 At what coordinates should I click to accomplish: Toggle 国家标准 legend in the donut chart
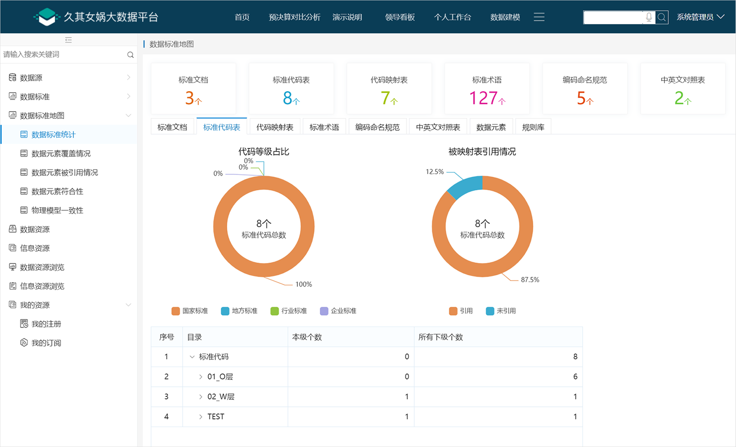(189, 311)
